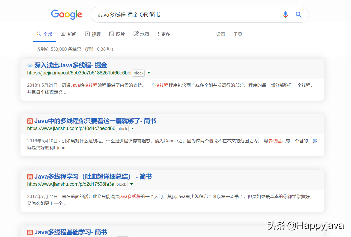Open result Java多线程学习（吐血超详细总结）- 简书
The width and height of the screenshot is (351, 237).
click(x=93, y=177)
